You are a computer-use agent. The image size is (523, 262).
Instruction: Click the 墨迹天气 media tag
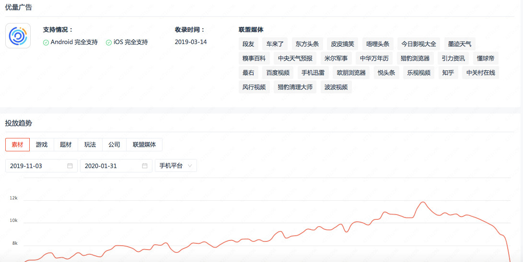pyautogui.click(x=460, y=44)
